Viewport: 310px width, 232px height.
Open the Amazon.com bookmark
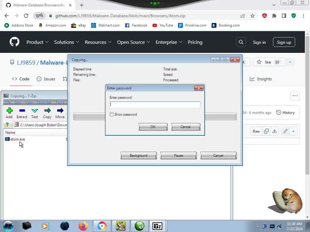(53, 25)
